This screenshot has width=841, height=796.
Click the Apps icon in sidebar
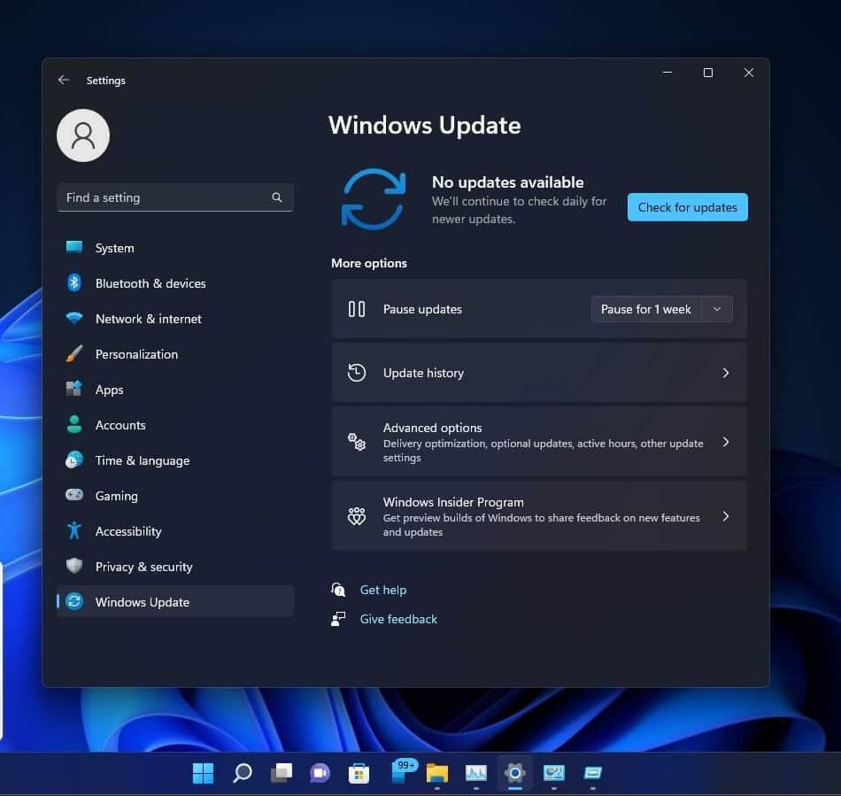pyautogui.click(x=74, y=389)
